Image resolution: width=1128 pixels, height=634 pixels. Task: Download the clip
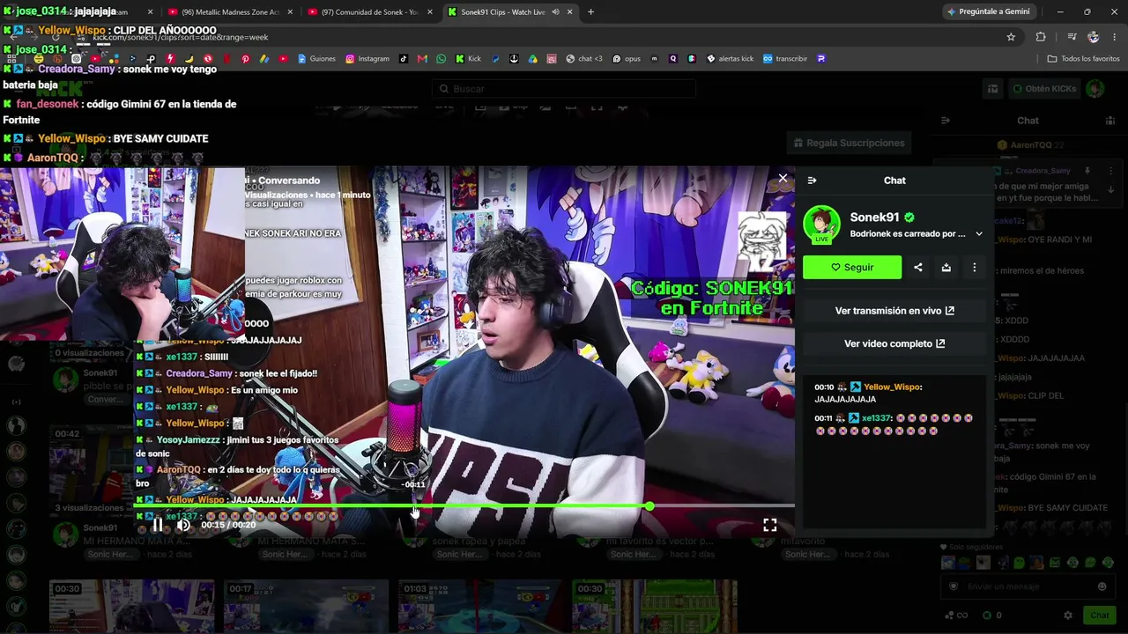(946, 267)
